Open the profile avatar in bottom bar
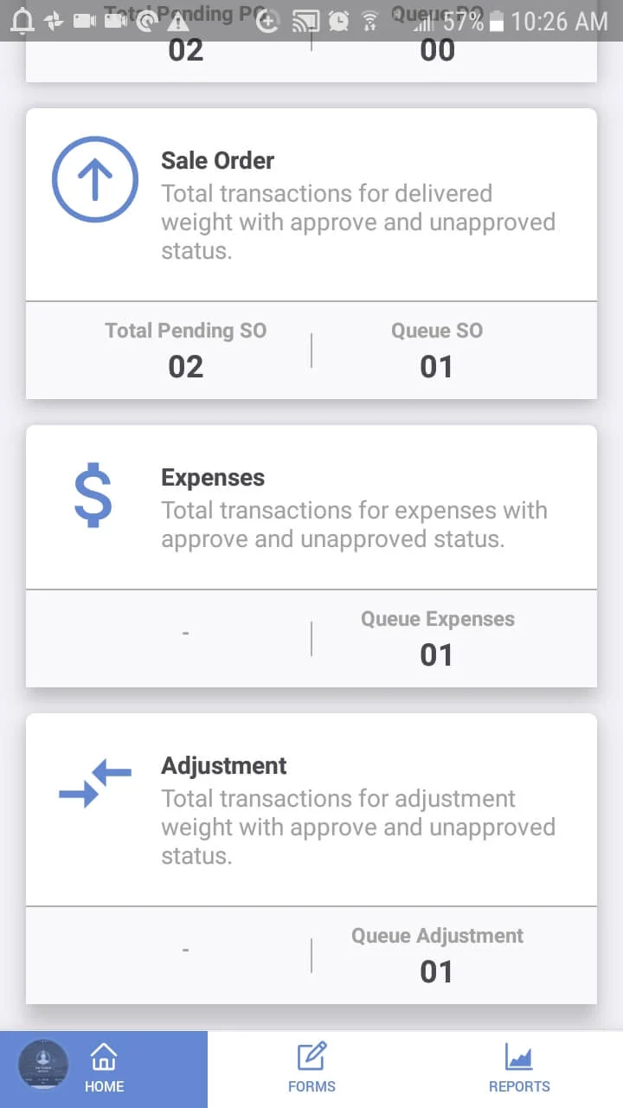The height and width of the screenshot is (1108, 623). (43, 1064)
